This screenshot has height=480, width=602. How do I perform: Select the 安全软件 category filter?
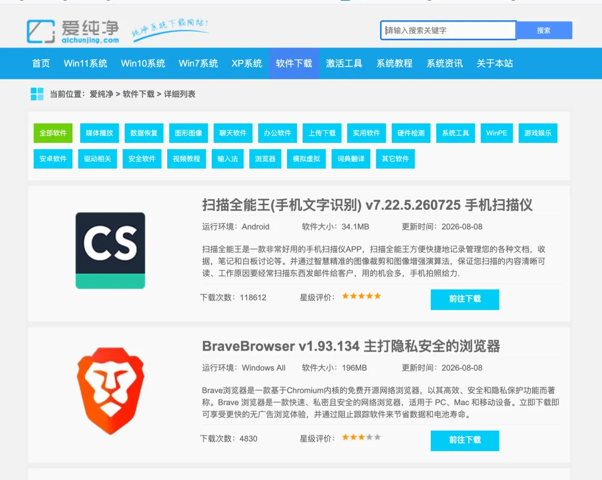142,159
